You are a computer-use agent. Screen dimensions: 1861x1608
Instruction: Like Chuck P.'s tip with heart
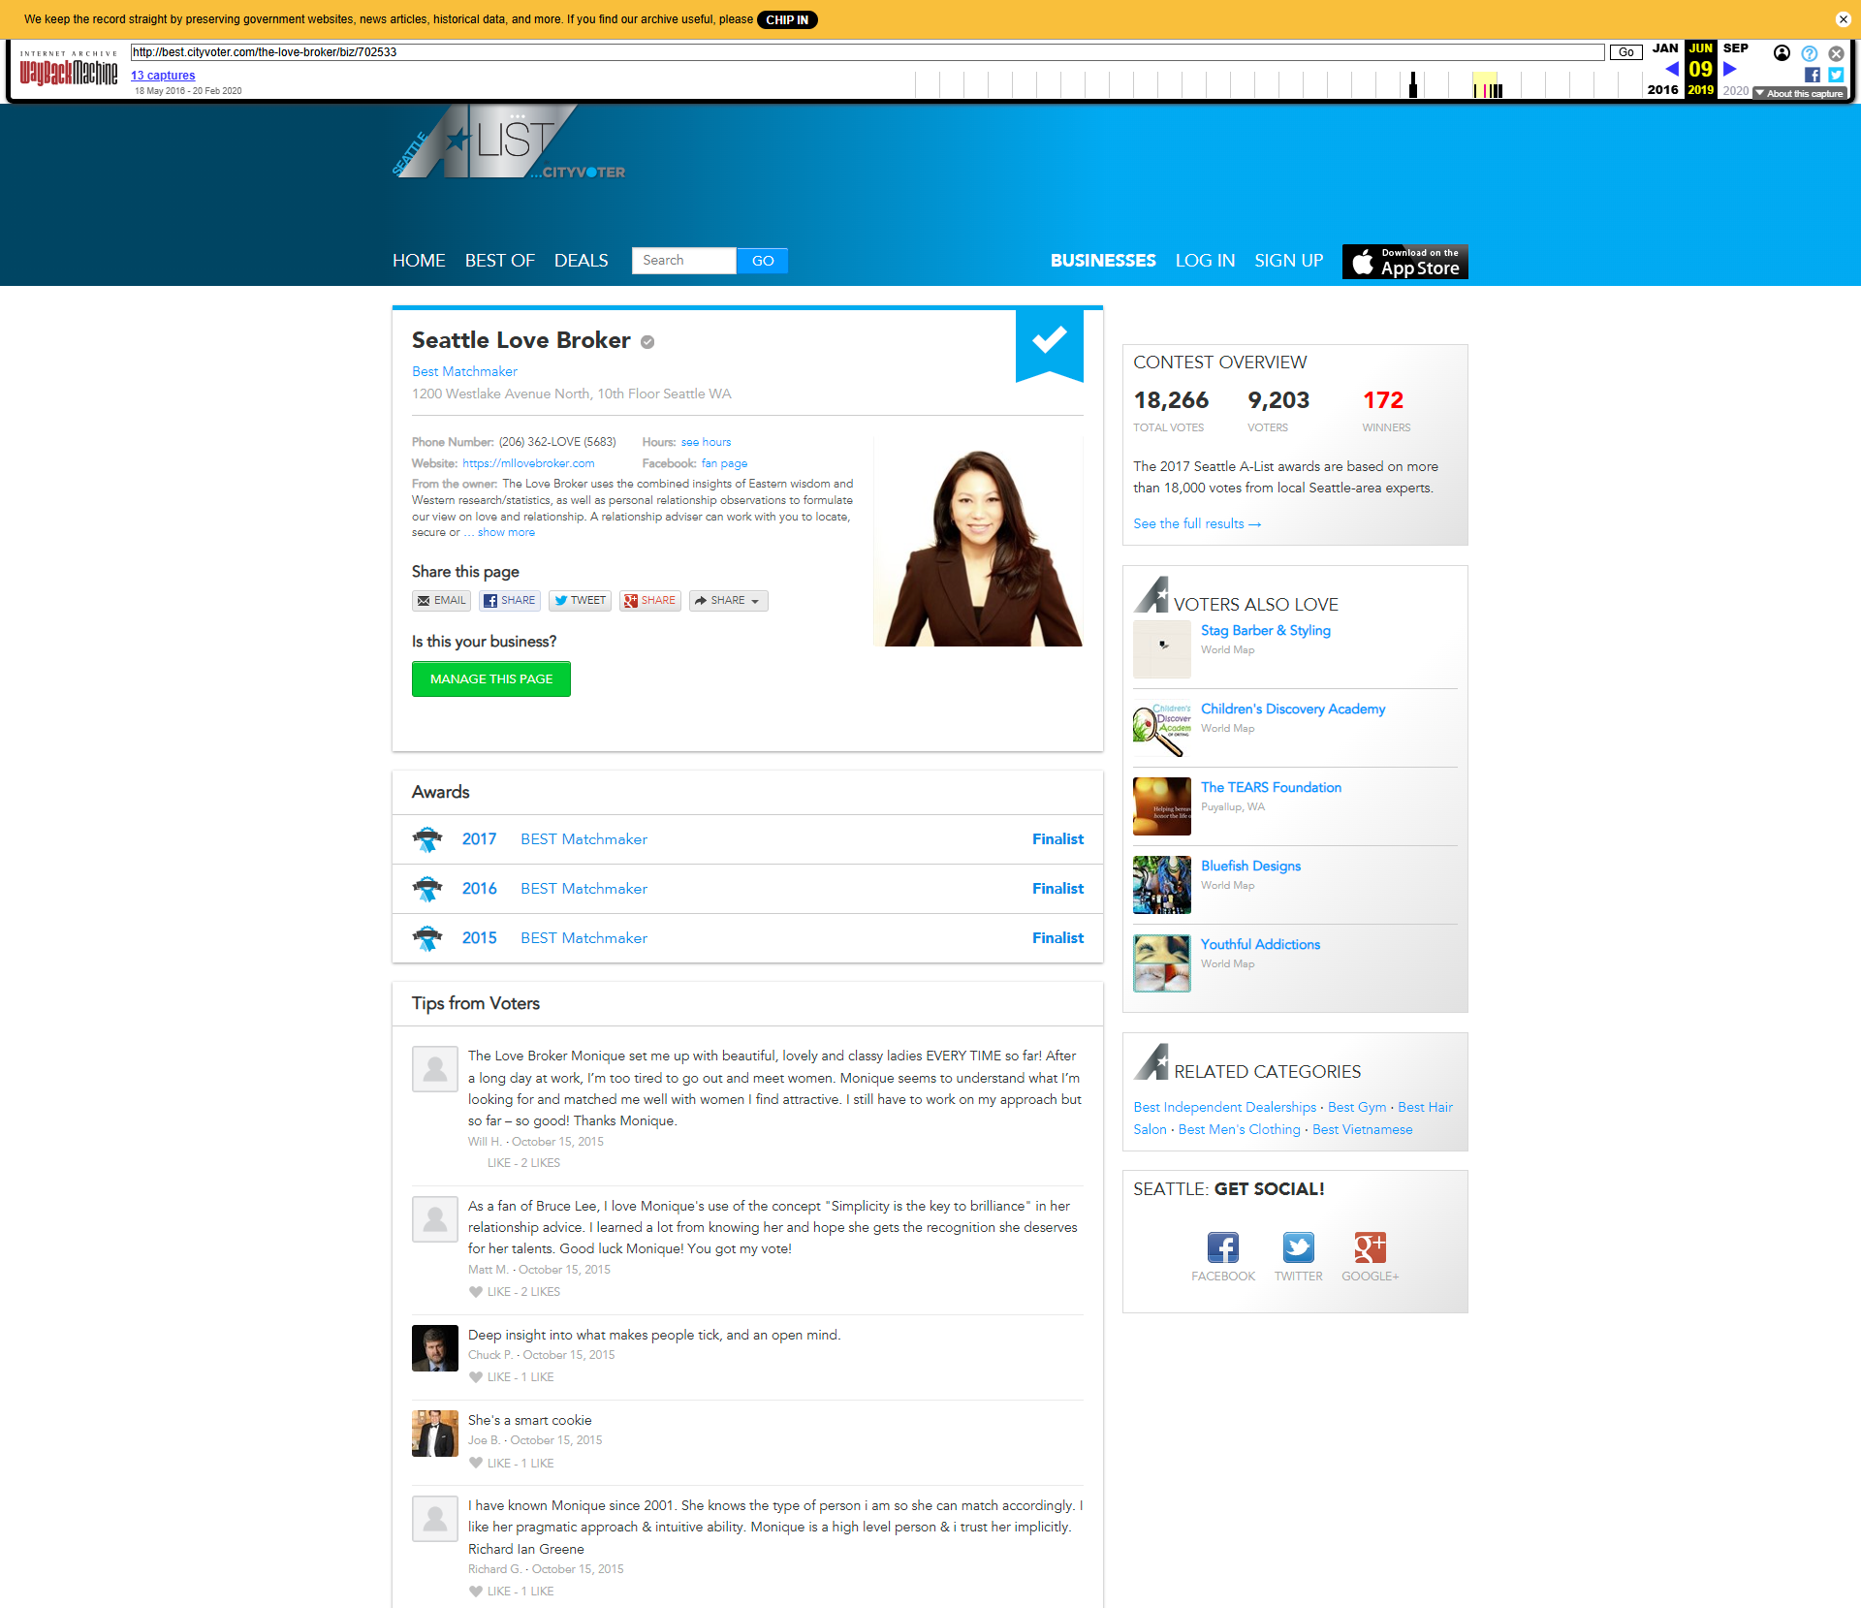(476, 1377)
